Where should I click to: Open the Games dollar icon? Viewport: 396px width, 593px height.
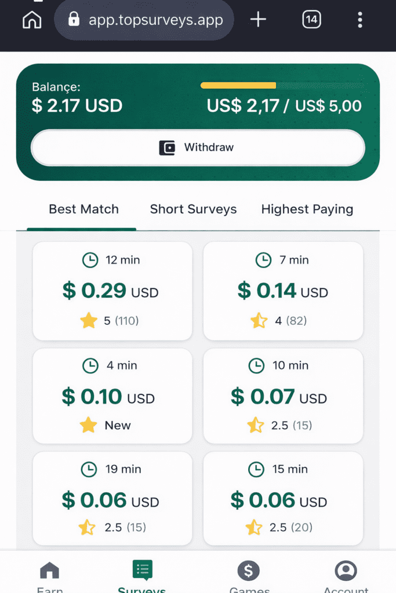click(x=249, y=571)
